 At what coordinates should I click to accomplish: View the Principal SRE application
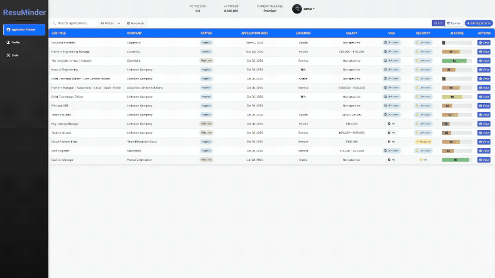[x=484, y=106]
